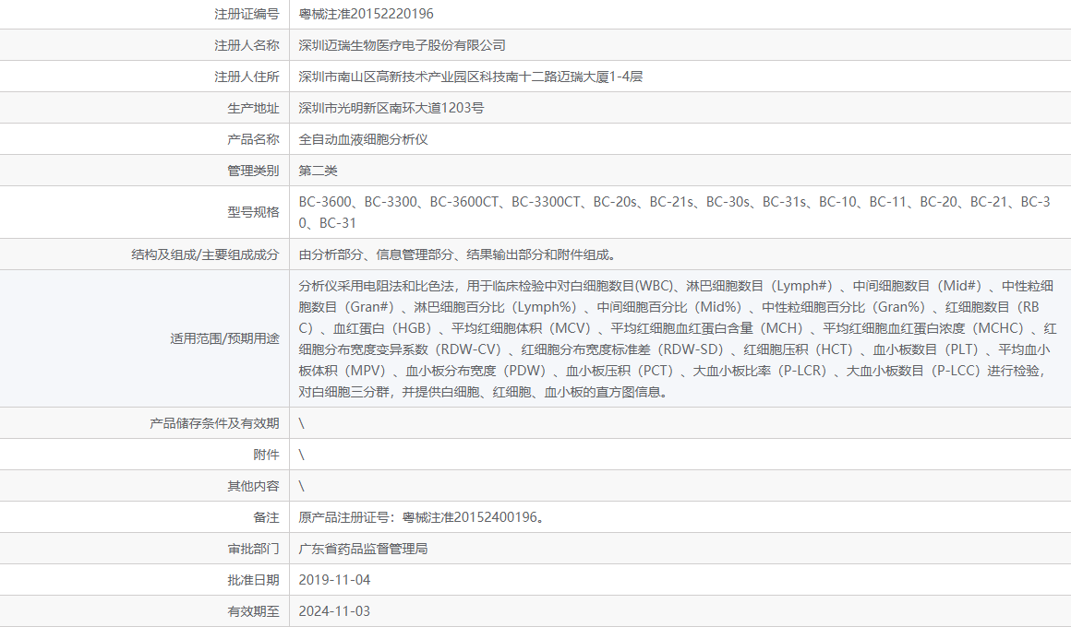Click the 注册证编号 label
This screenshot has width=1071, height=627.
click(247, 14)
